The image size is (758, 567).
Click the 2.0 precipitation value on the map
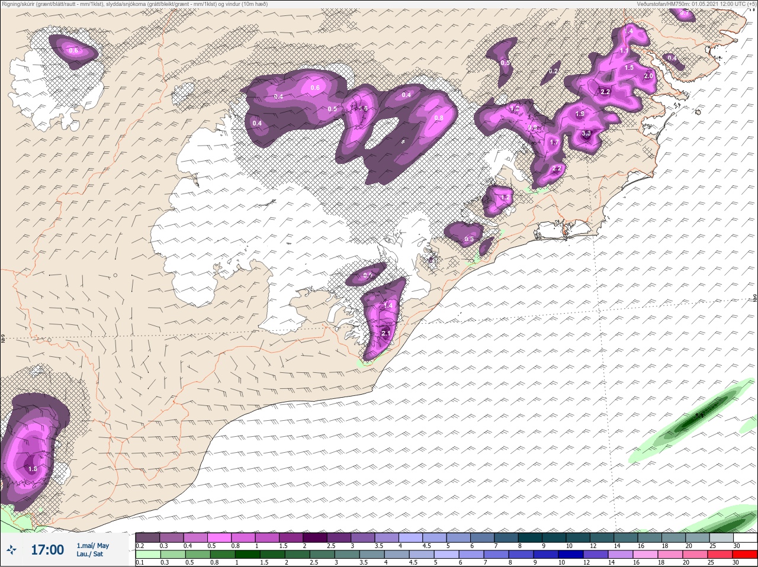648,76
